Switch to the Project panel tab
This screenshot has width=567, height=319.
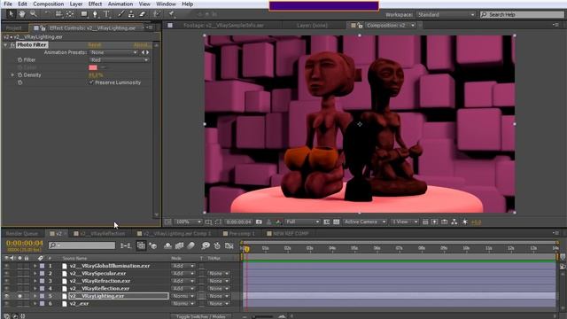(14, 27)
